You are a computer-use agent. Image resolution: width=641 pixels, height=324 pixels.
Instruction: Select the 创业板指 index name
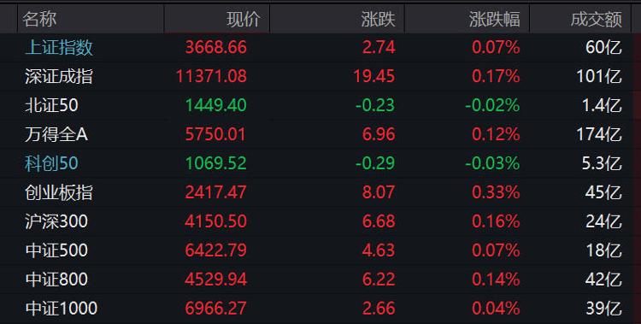click(x=59, y=192)
